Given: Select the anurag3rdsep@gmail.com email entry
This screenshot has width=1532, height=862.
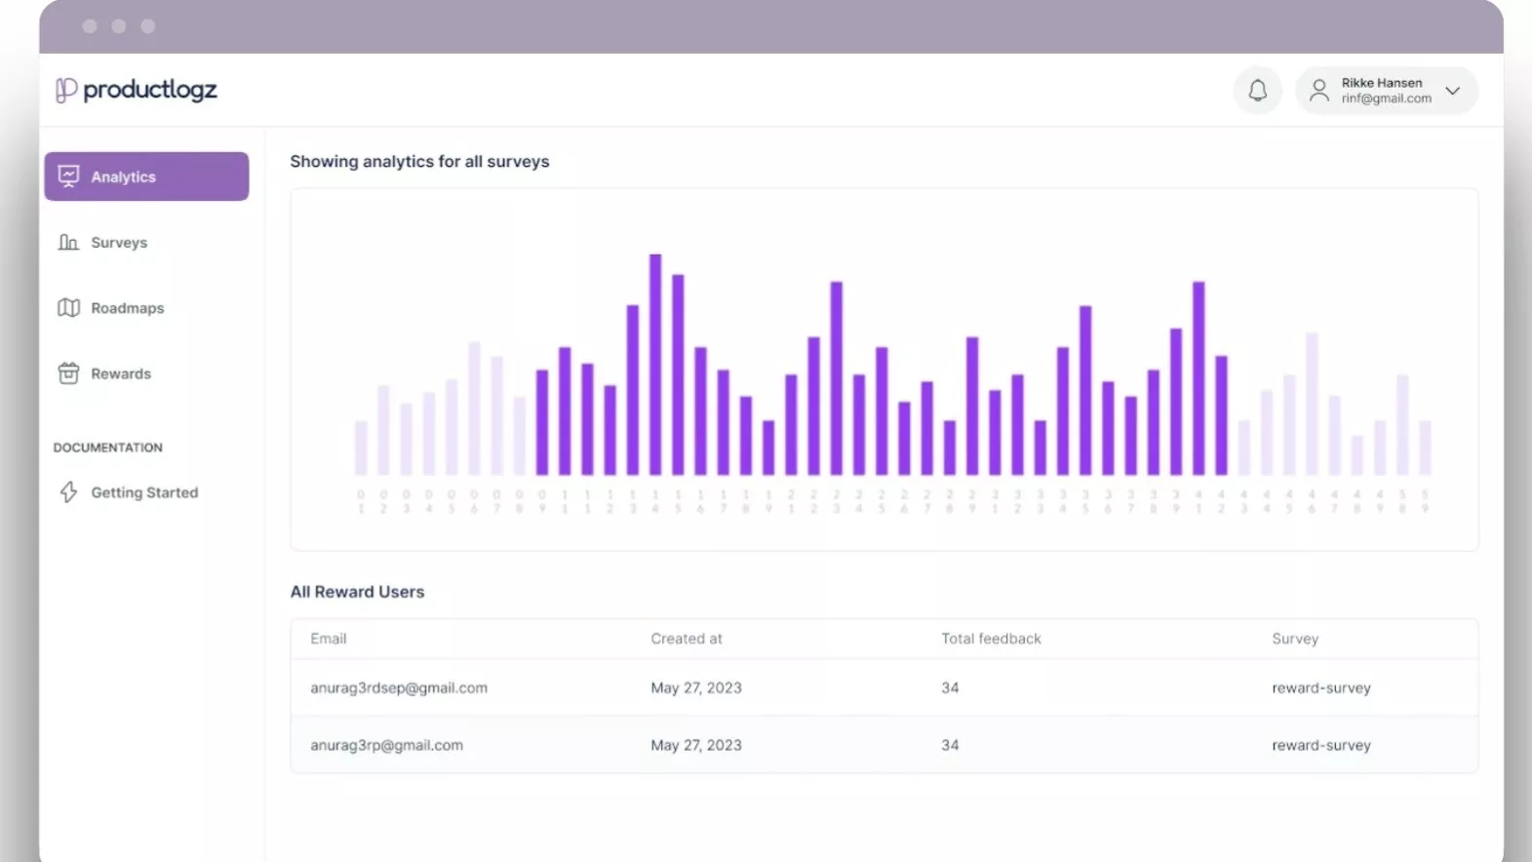Looking at the screenshot, I should coord(399,687).
